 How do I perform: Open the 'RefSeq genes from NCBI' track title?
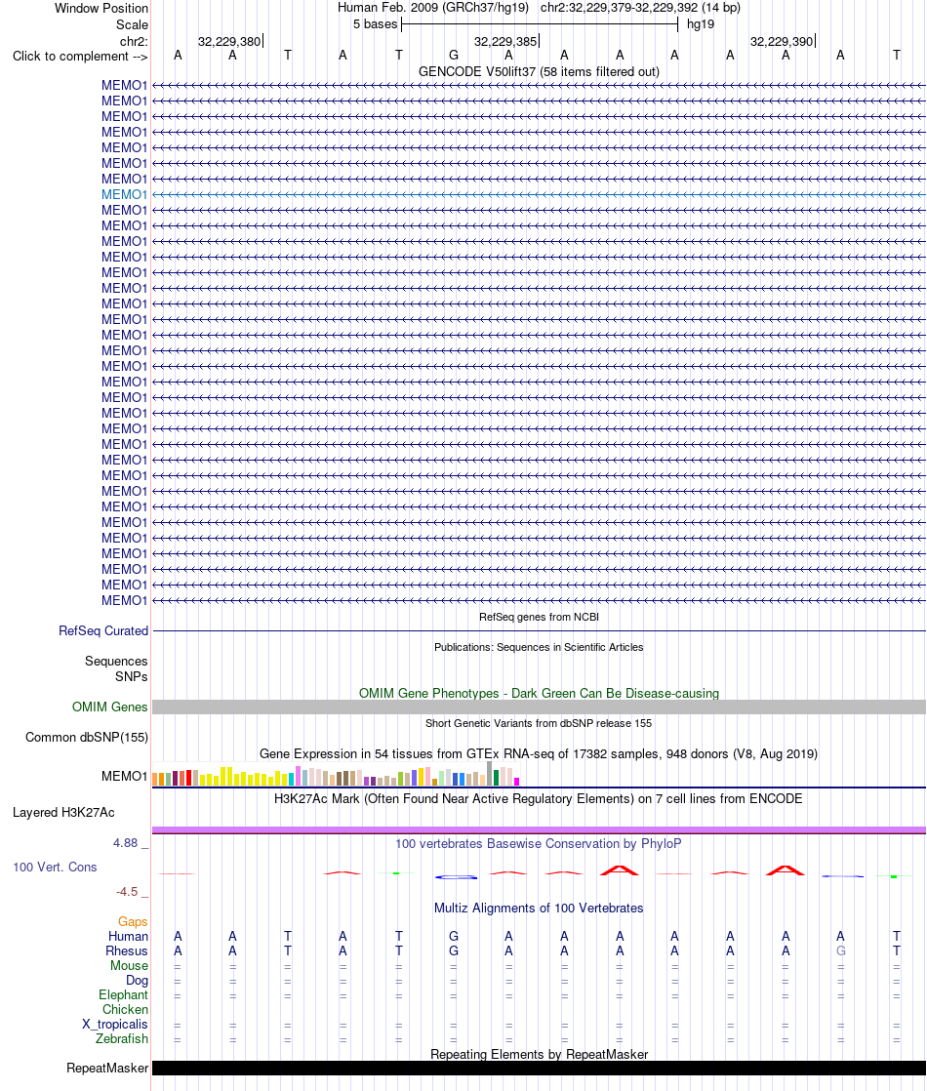539,617
